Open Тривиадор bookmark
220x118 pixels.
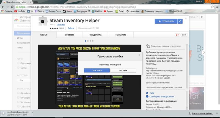point(152,11)
